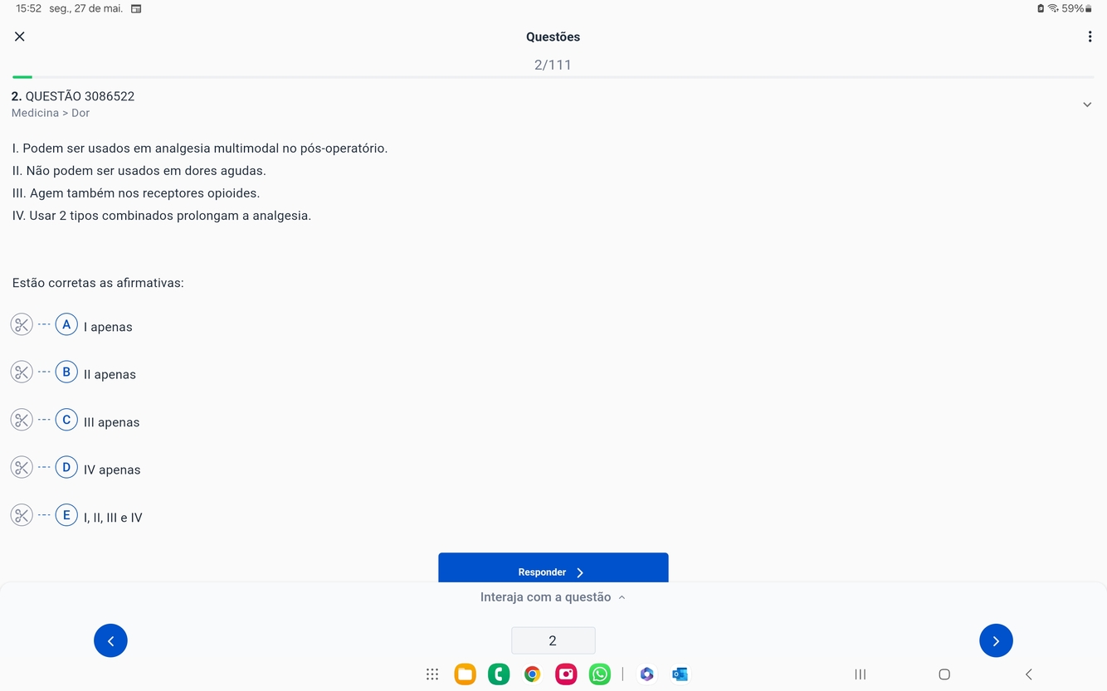Go to next question arrow

[x=996, y=640]
